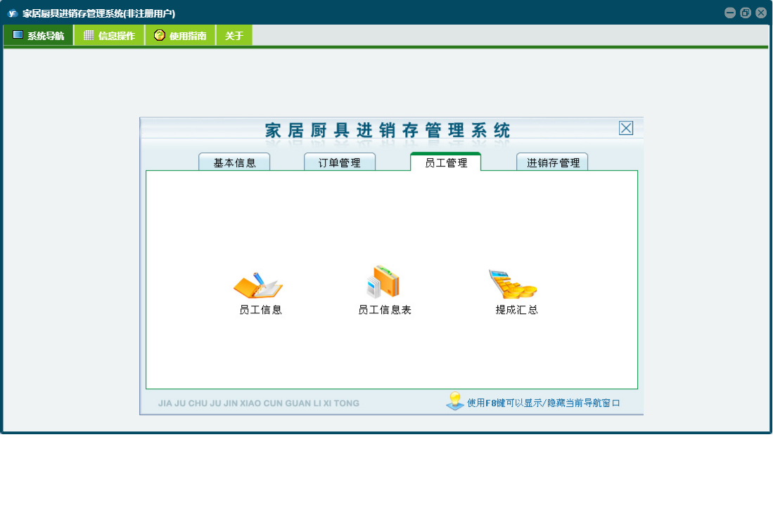The height and width of the screenshot is (508, 773).
Task: Open the 关于 menu
Action: point(234,35)
